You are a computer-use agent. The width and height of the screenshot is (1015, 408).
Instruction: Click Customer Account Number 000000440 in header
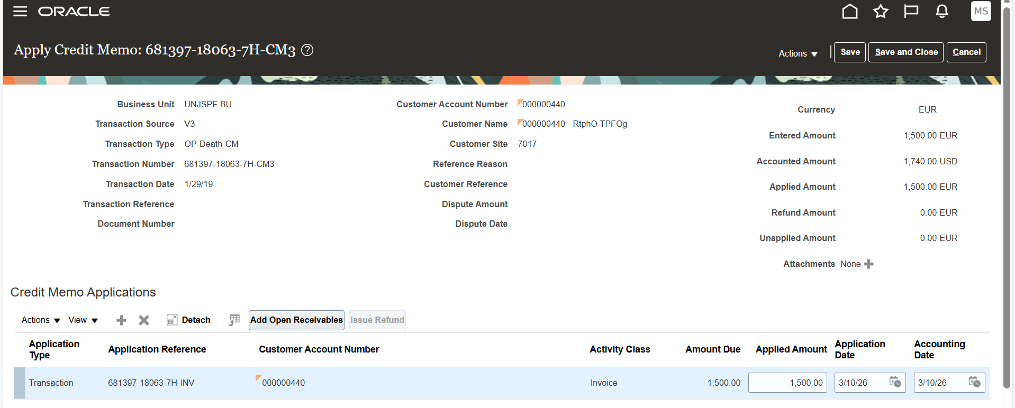pos(543,105)
